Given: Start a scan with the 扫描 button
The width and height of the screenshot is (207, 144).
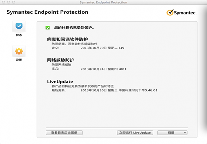Looking at the screenshot, I should 171,133.
